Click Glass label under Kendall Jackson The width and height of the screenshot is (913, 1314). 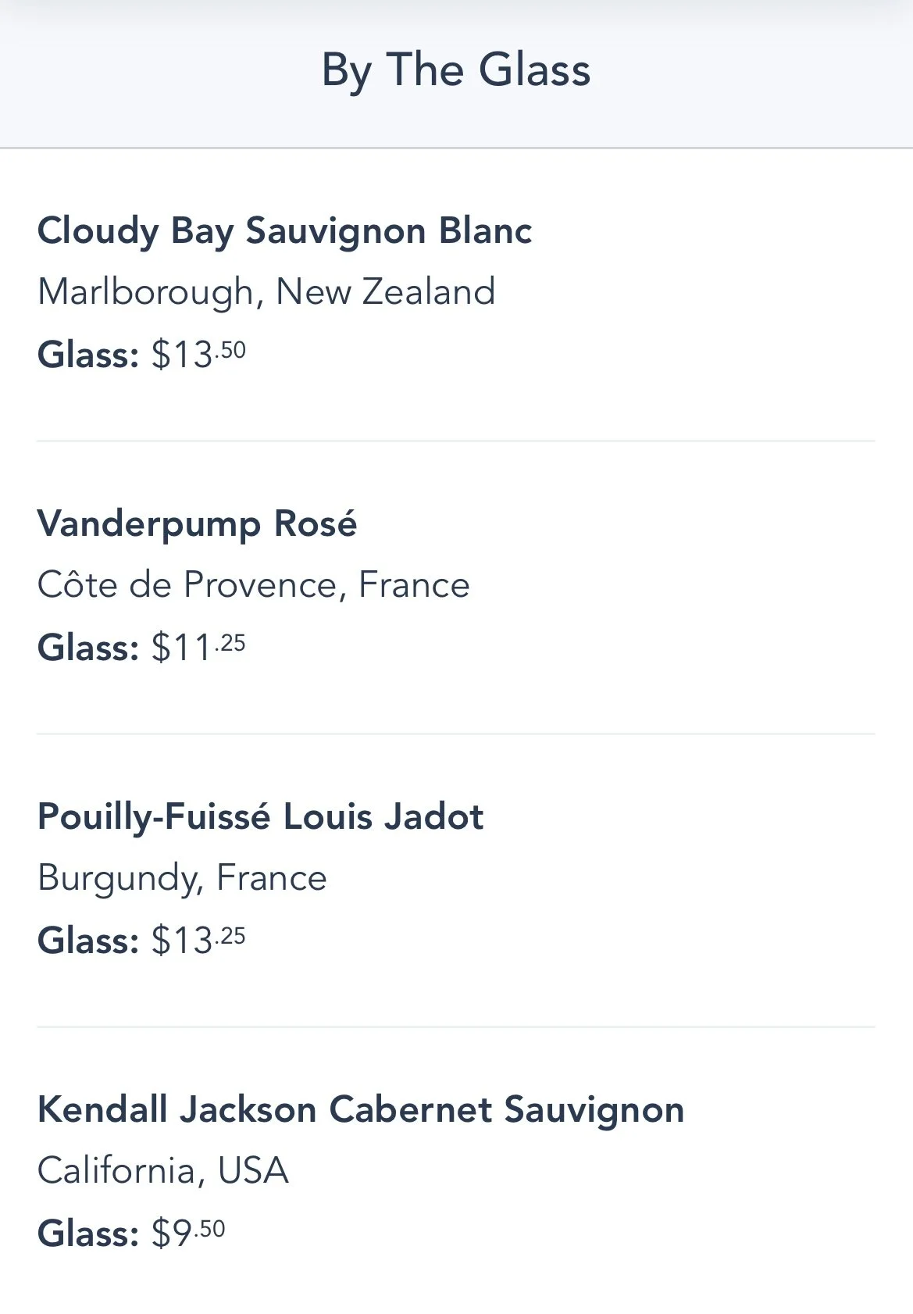click(88, 1234)
